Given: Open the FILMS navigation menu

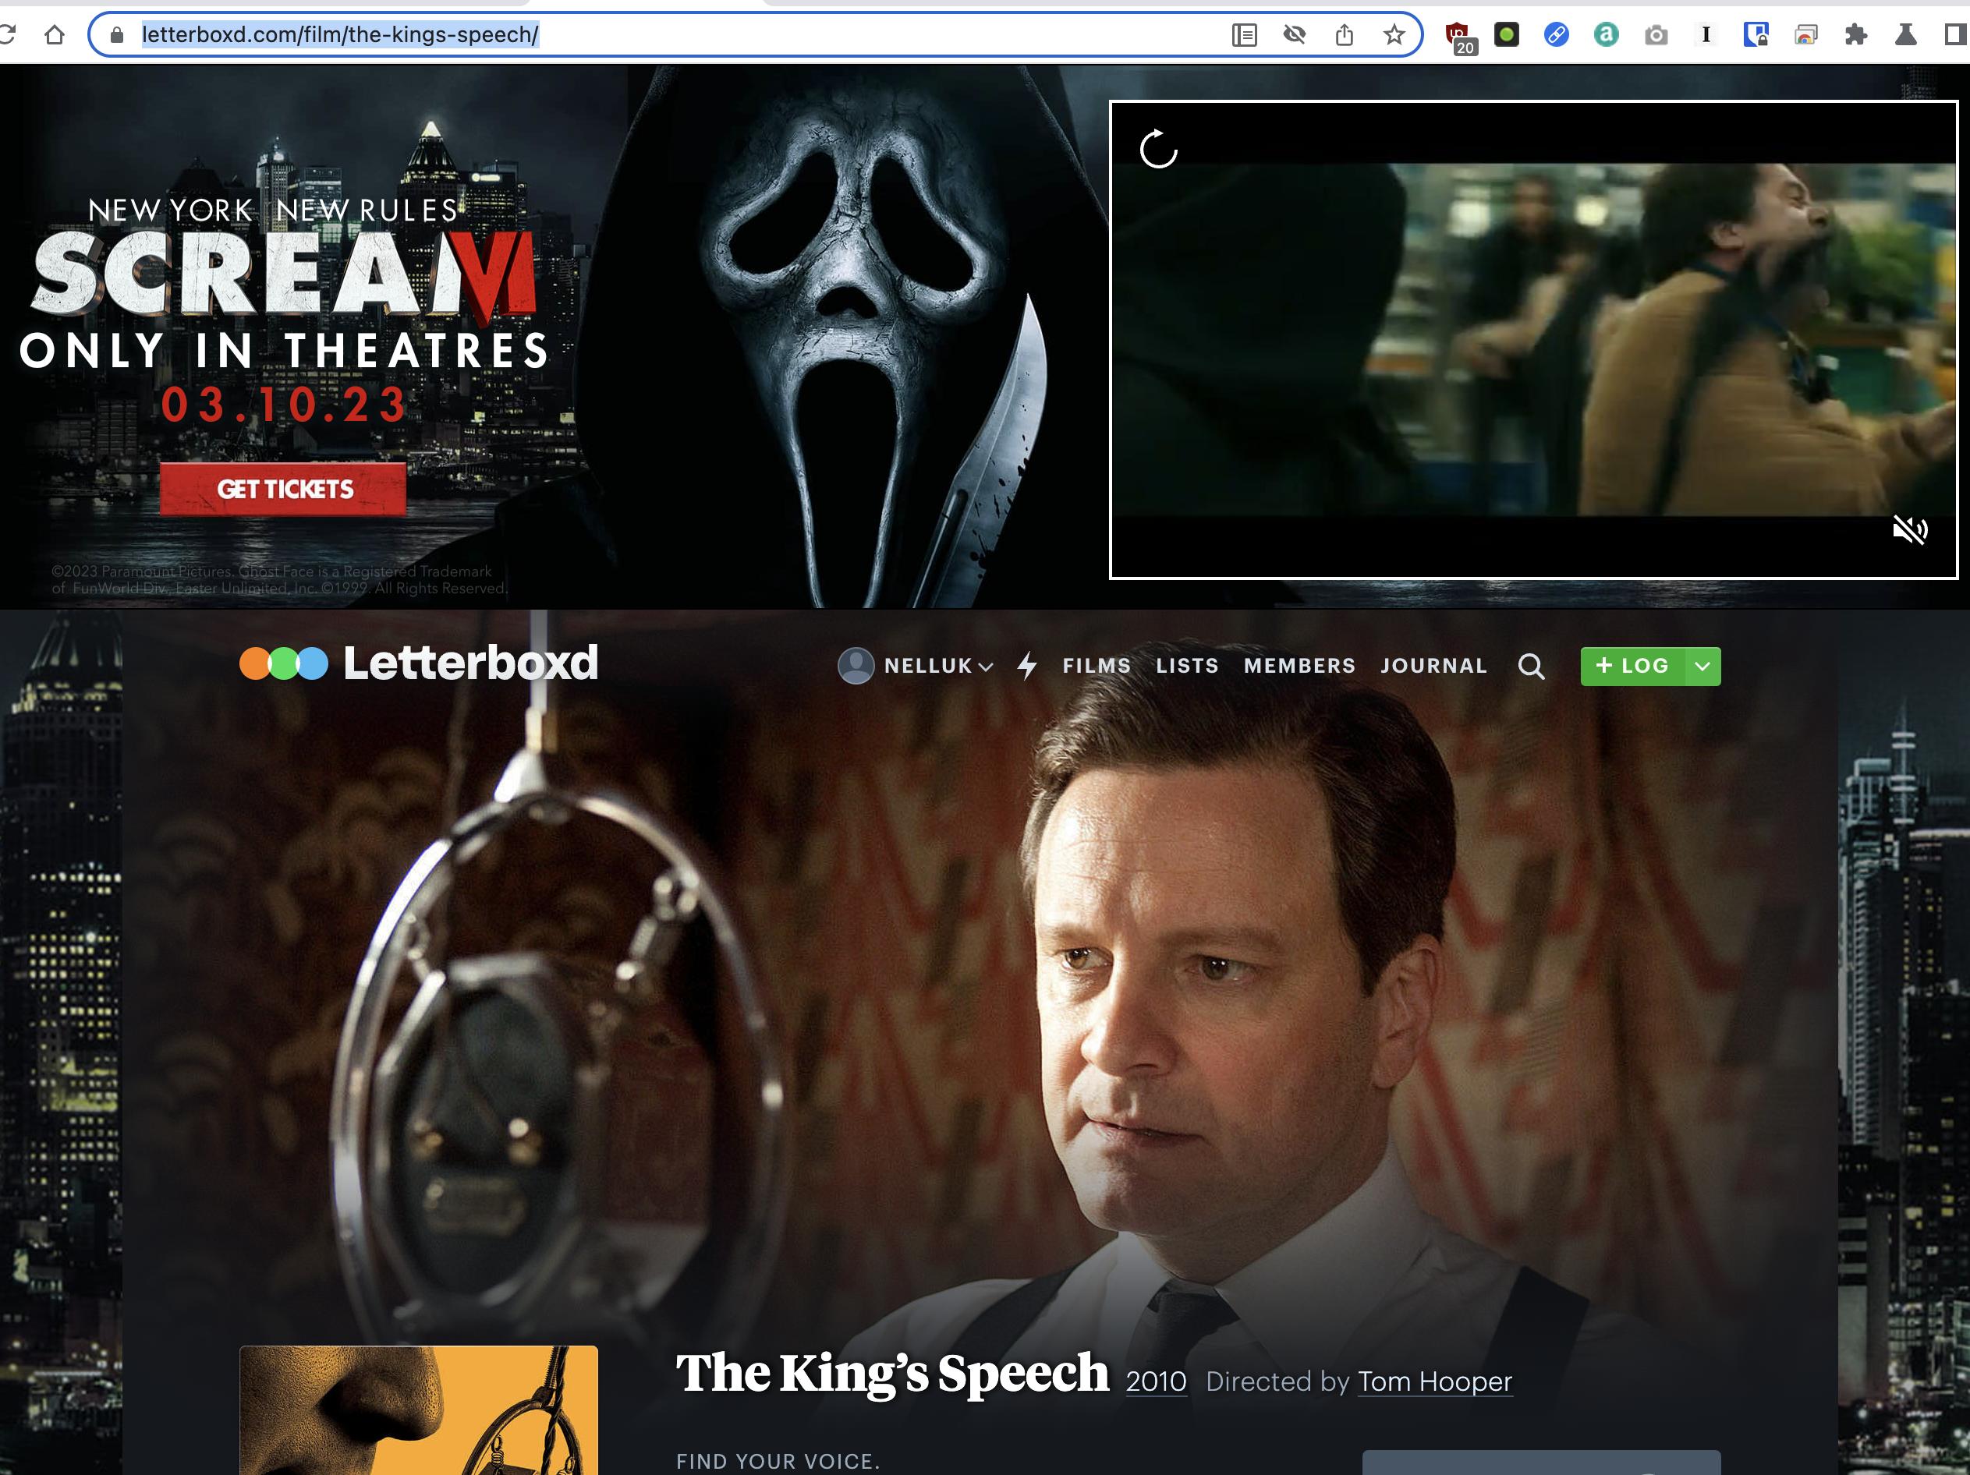Looking at the screenshot, I should pos(1097,666).
